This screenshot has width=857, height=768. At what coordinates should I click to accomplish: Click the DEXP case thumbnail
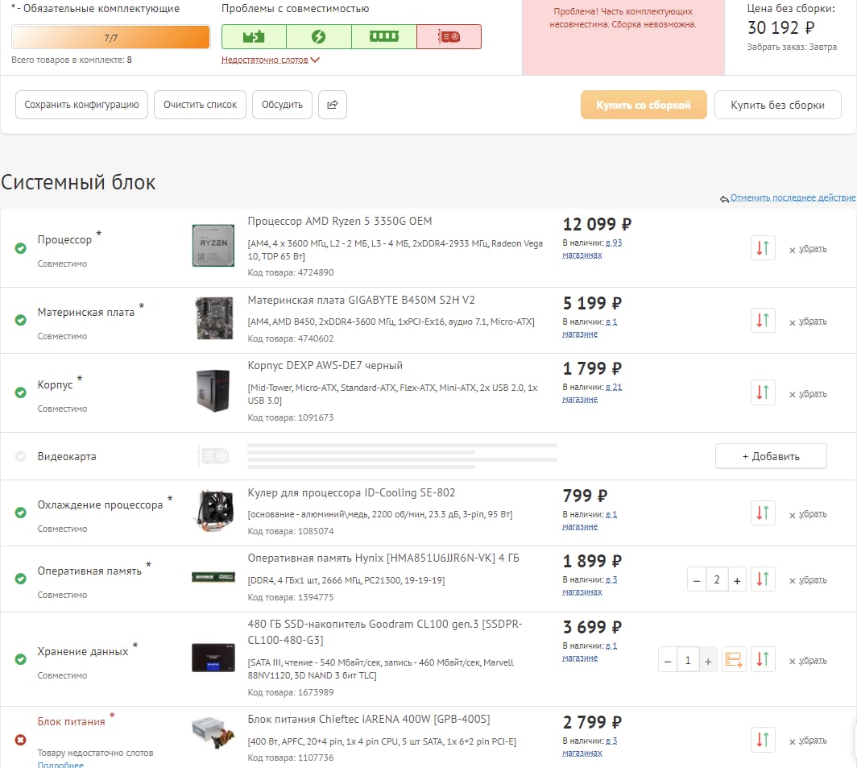[x=213, y=391]
